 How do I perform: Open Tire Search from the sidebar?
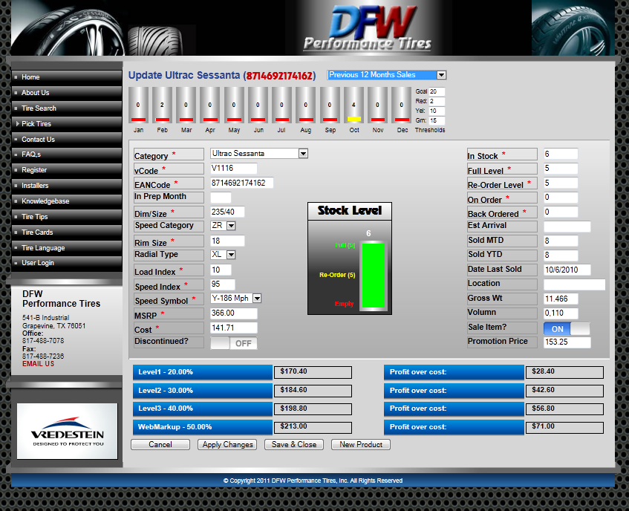coord(67,108)
